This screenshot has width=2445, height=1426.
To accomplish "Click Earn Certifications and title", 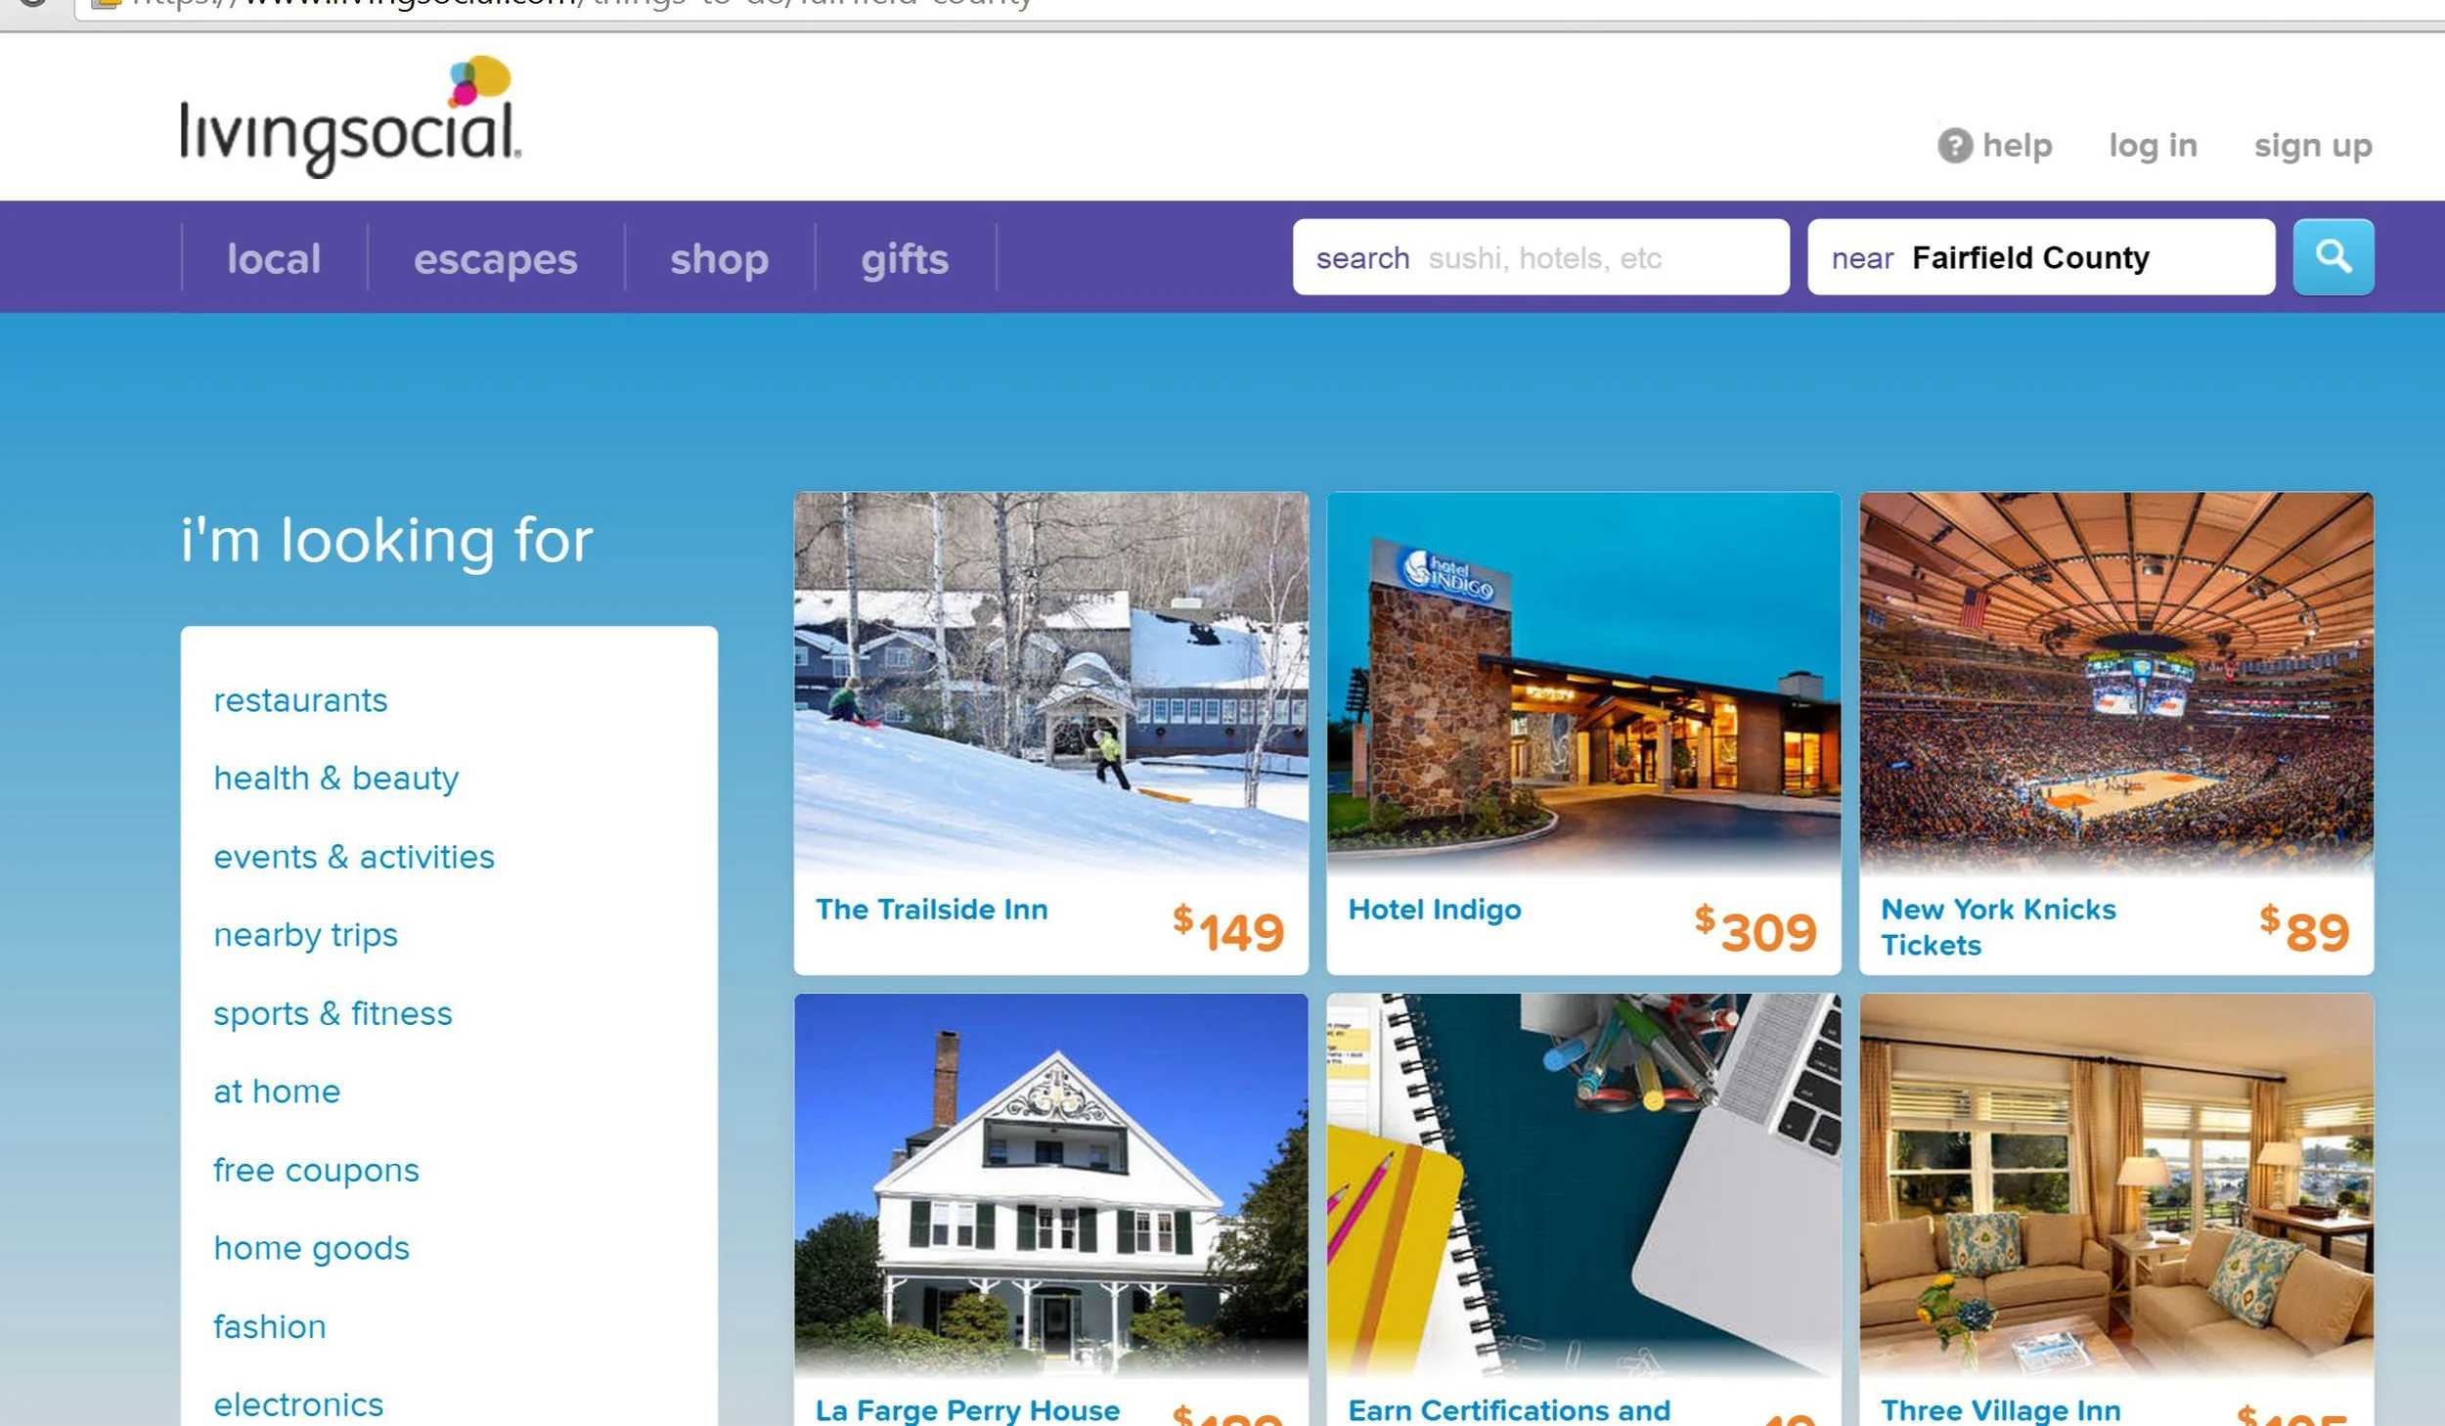I will tap(1509, 1409).
